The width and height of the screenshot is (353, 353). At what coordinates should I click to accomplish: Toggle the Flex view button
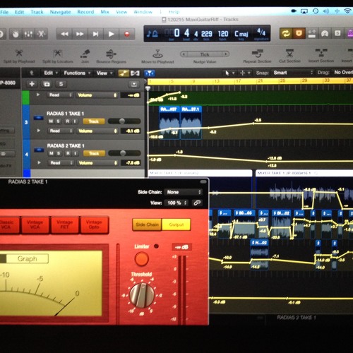click(135, 73)
